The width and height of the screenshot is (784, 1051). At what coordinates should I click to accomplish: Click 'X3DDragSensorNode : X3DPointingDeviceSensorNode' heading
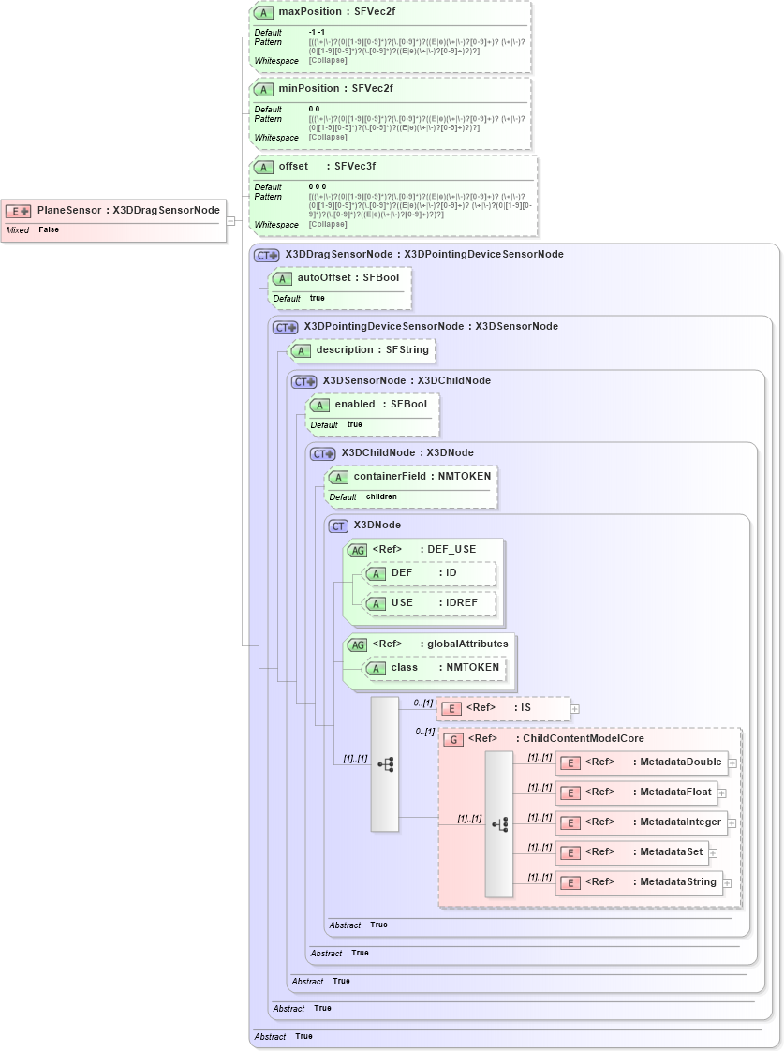pyautogui.click(x=424, y=255)
